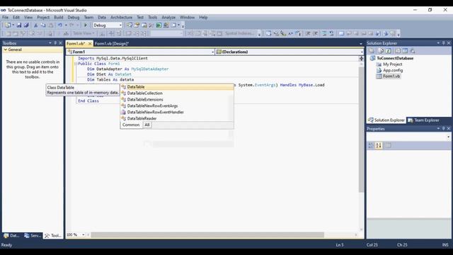
Task: Close the Form1.vb editor tab
Action: (90, 43)
